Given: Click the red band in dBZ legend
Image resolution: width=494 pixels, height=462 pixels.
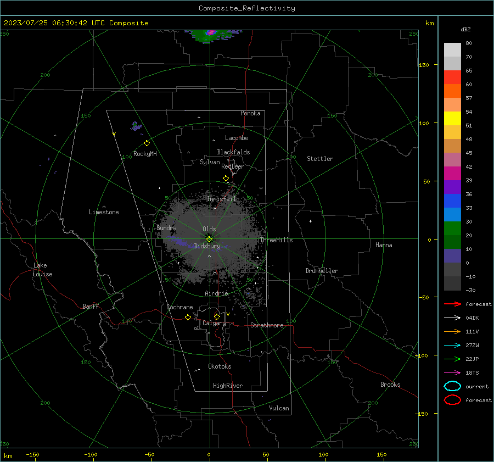Looking at the screenshot, I should tap(452, 77).
